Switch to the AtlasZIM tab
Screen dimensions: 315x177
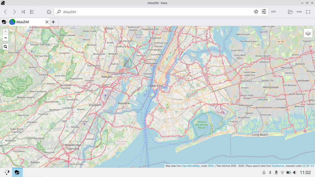point(29,22)
